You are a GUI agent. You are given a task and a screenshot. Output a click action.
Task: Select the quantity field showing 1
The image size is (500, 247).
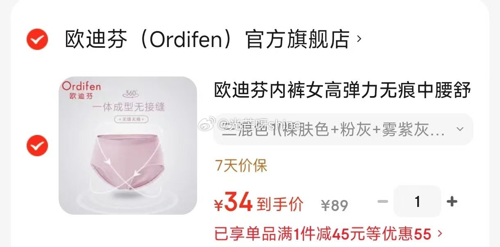coord(417,202)
